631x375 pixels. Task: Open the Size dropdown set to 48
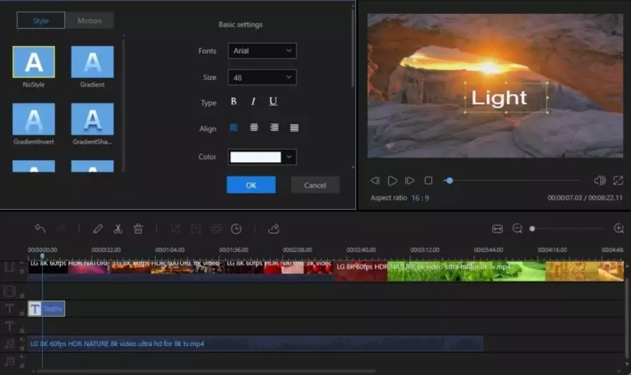262,77
